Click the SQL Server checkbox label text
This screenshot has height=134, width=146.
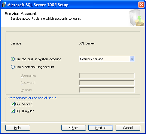(24, 104)
